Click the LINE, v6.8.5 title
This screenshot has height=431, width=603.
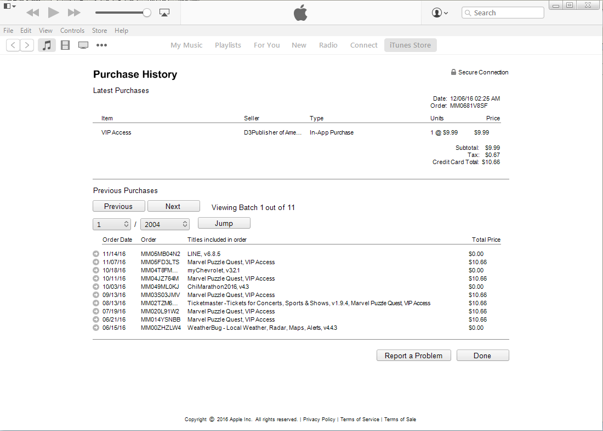pos(204,254)
